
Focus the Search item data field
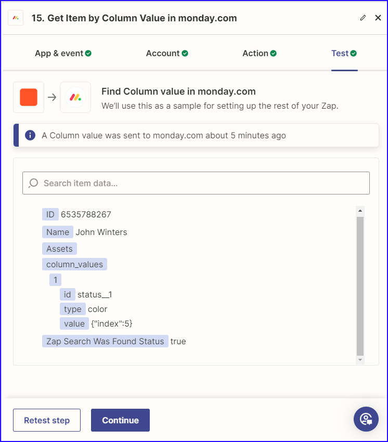(203, 183)
